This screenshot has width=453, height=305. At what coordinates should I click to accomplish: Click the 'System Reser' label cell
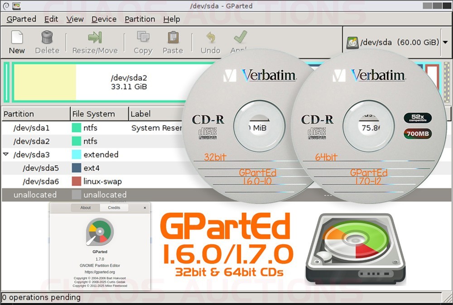tap(157, 128)
